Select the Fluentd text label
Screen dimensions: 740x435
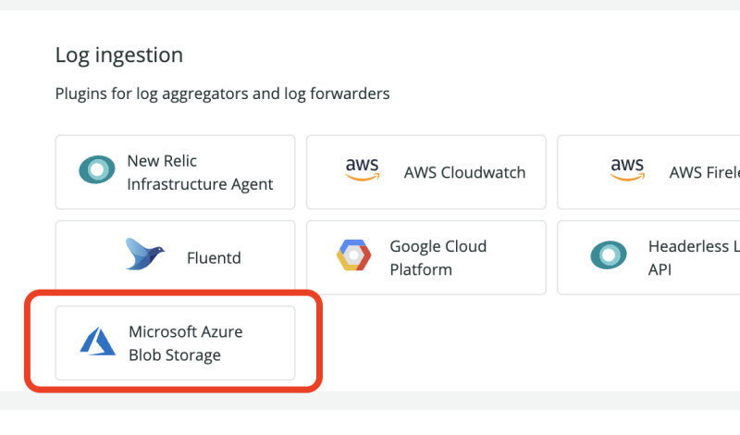[x=214, y=258]
